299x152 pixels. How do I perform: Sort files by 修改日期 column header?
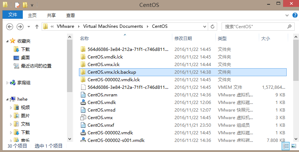(183, 38)
